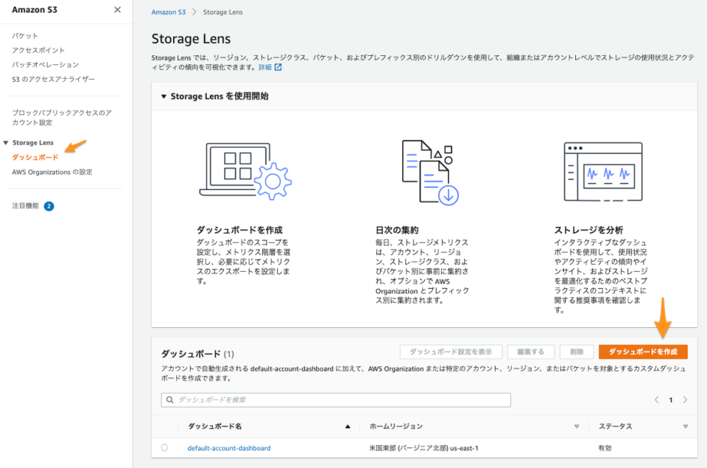Go to previous page of dashboards

tap(656, 400)
